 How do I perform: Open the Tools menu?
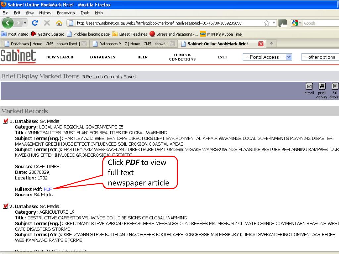(85, 13)
